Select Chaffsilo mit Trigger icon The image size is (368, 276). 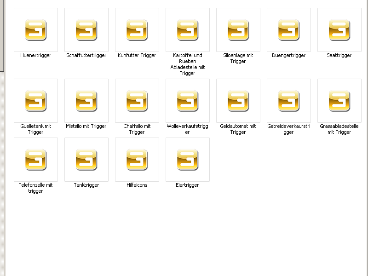pyautogui.click(x=137, y=101)
